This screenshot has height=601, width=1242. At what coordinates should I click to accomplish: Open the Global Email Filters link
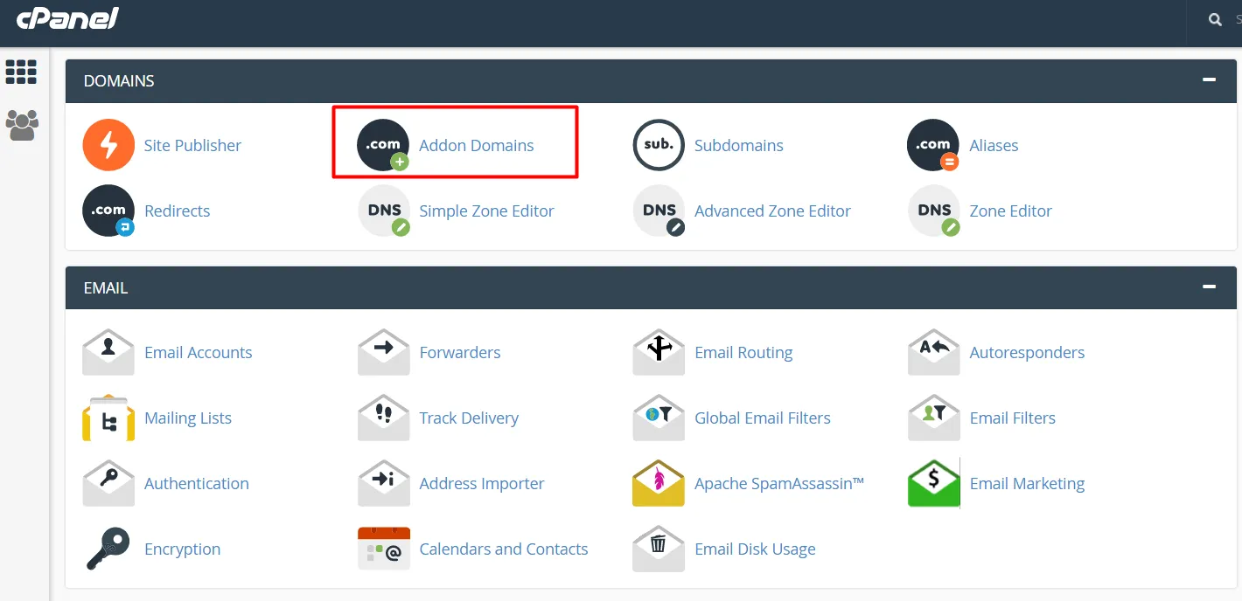pos(762,418)
